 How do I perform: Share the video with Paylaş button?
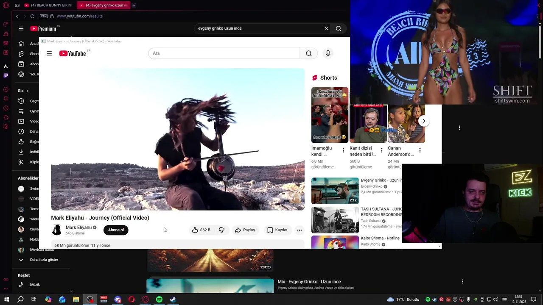pyautogui.click(x=245, y=230)
